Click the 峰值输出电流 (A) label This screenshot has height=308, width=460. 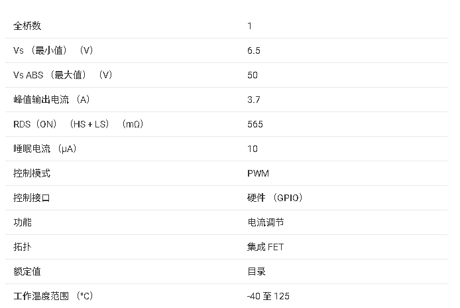[51, 100]
